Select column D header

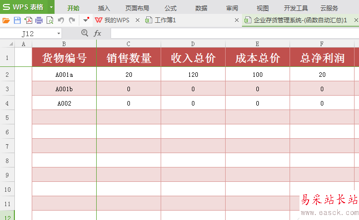pos(193,44)
